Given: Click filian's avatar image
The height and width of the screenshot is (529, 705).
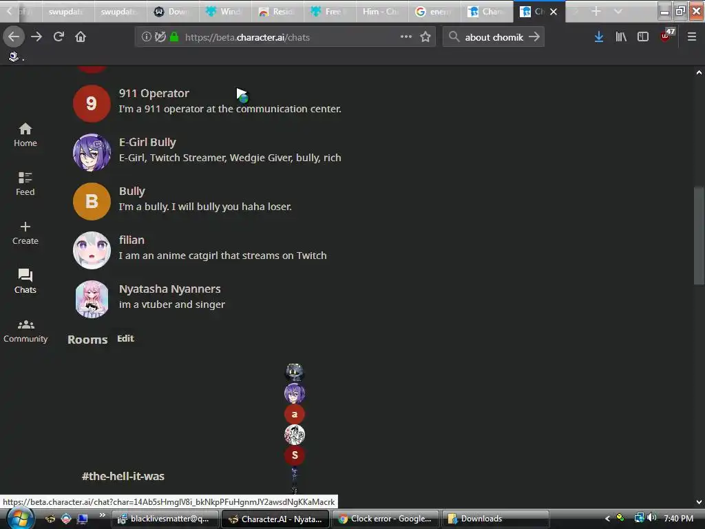Looking at the screenshot, I should (92, 250).
